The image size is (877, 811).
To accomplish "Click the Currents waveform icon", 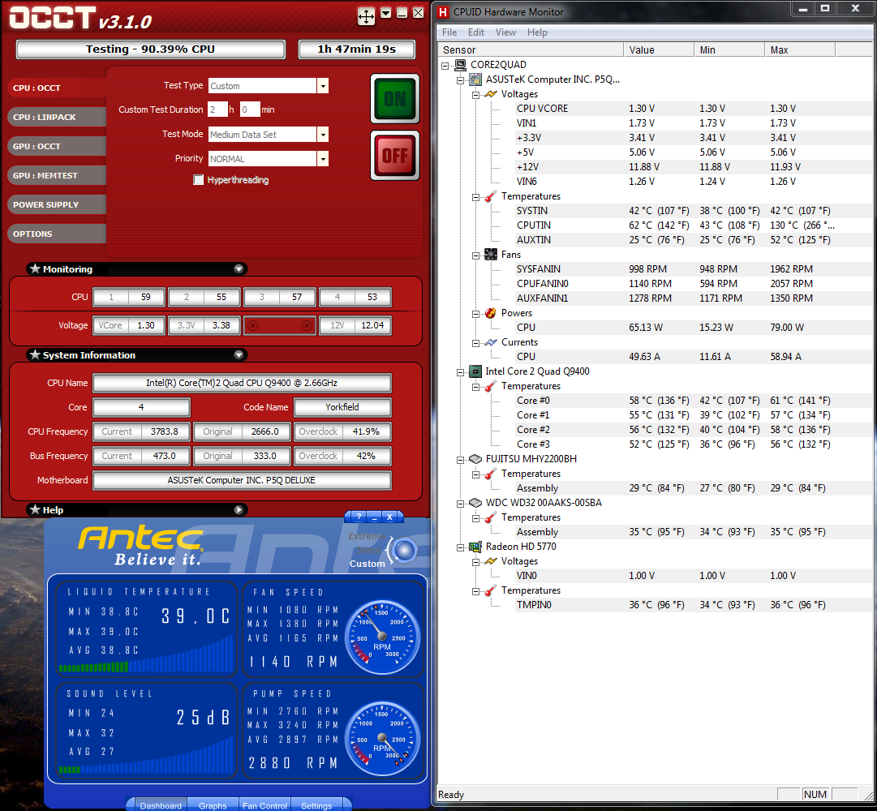I will coord(491,342).
